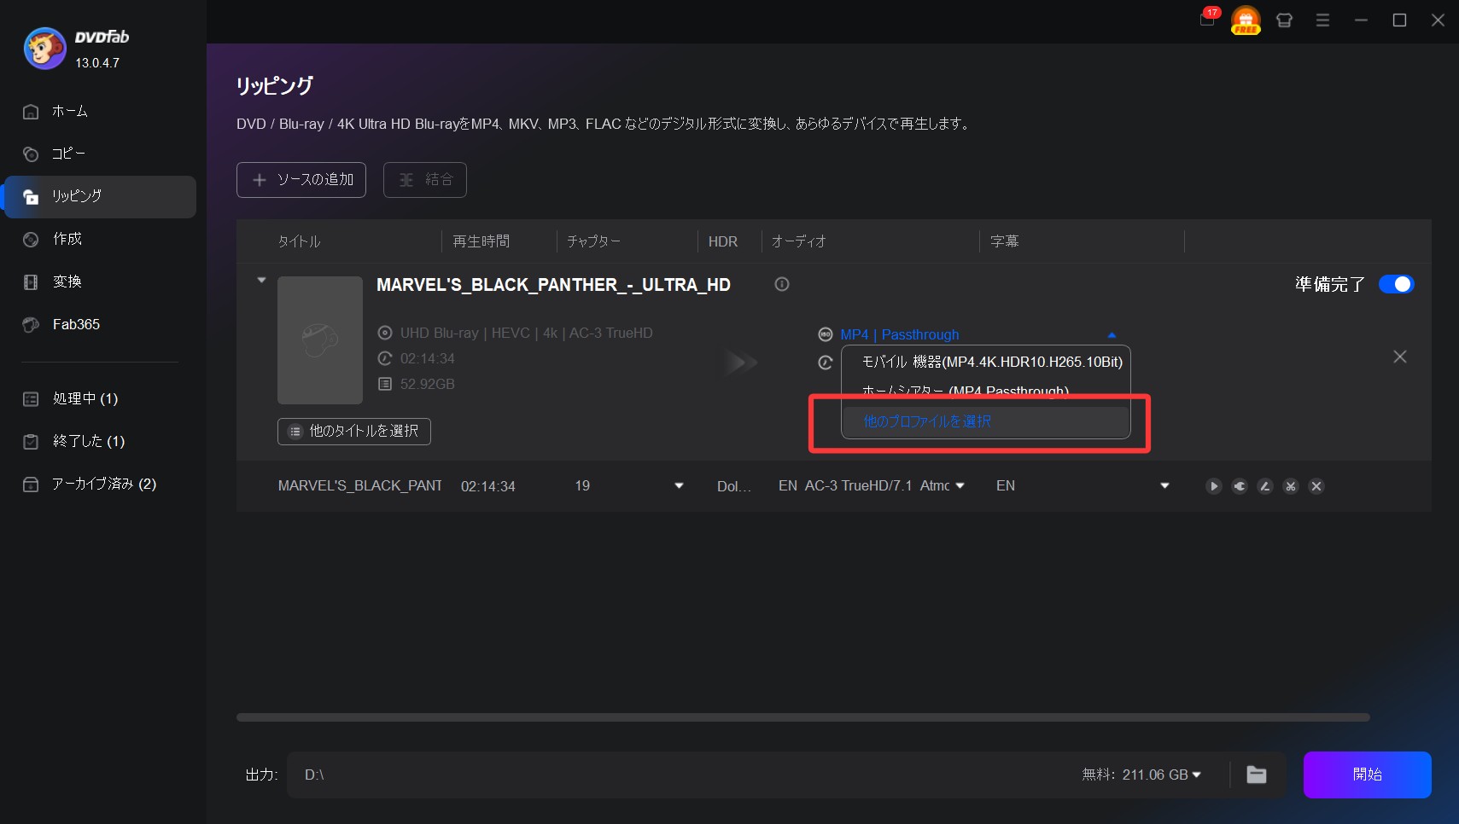
Task: Click the DVDFab logo avatar
Action: pos(44,49)
